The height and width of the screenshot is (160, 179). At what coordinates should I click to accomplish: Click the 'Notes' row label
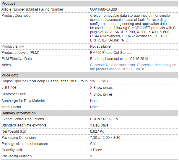pos(6,65)
